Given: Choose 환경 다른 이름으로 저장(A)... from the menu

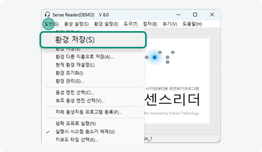Looking at the screenshot, I should pyautogui.click(x=93, y=57).
